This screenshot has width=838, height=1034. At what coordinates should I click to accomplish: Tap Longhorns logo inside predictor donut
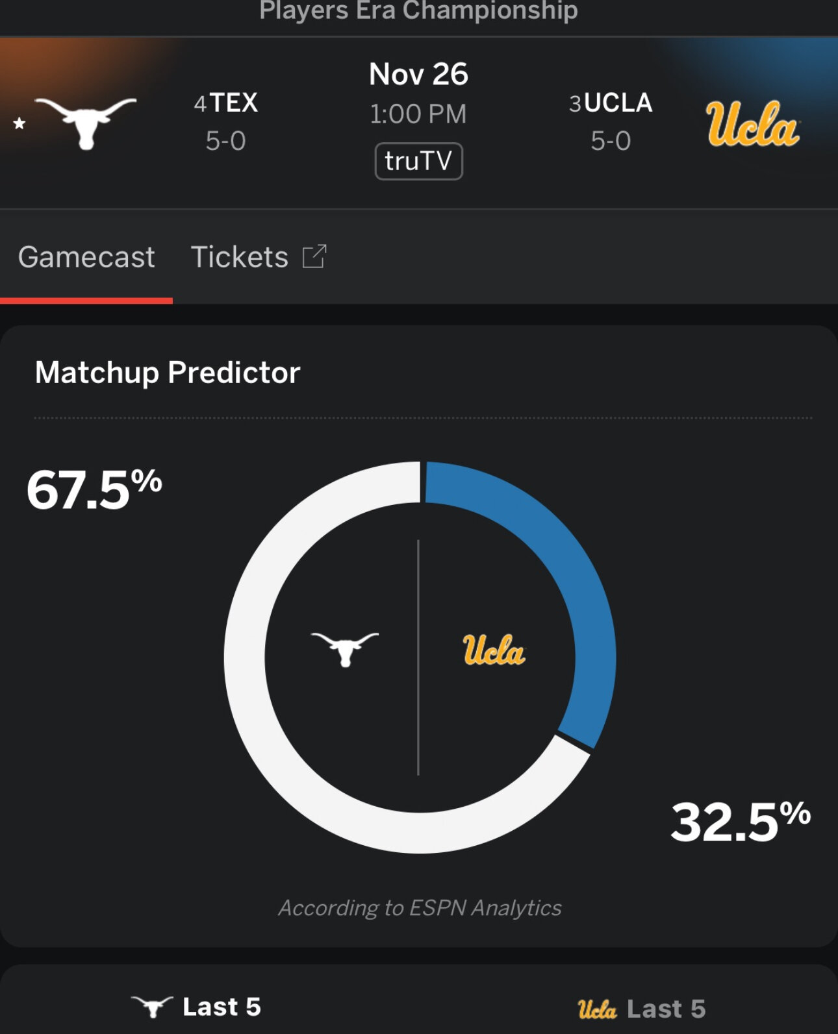point(345,648)
